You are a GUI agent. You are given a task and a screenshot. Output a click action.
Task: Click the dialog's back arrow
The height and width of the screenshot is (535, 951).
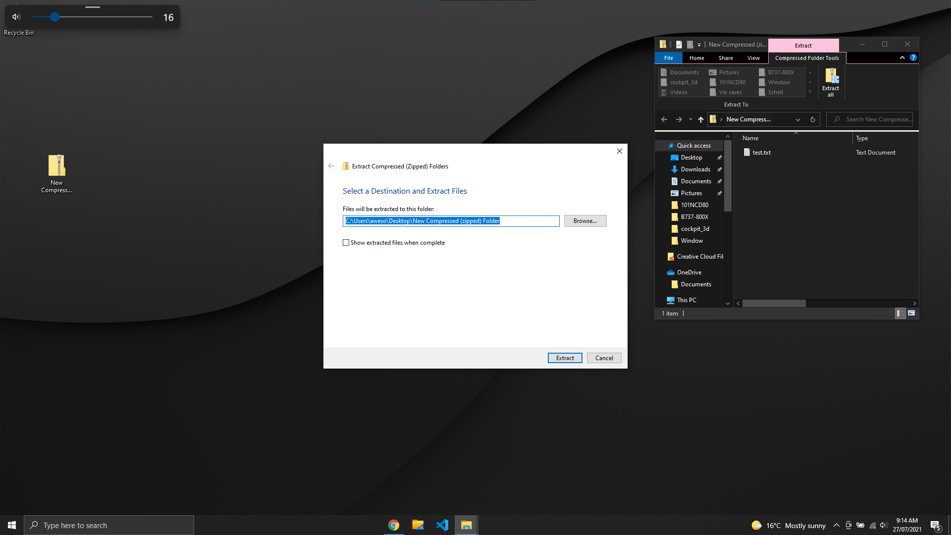[x=331, y=166]
